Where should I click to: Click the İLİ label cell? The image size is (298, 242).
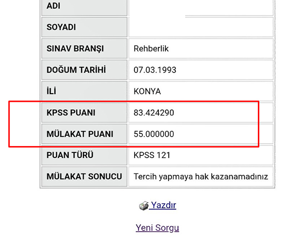click(x=84, y=91)
